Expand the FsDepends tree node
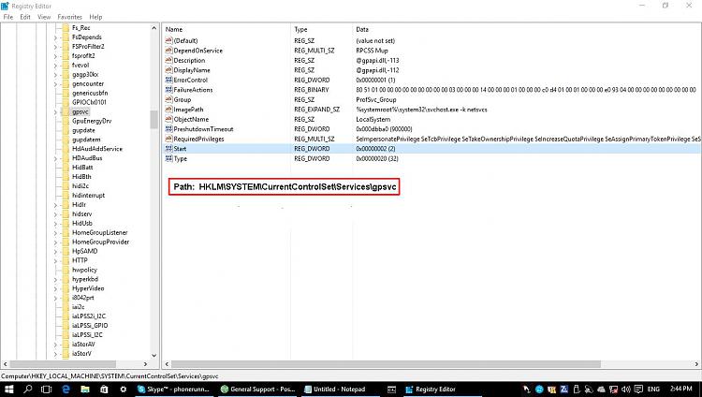The width and height of the screenshot is (702, 397). pyautogui.click(x=55, y=37)
